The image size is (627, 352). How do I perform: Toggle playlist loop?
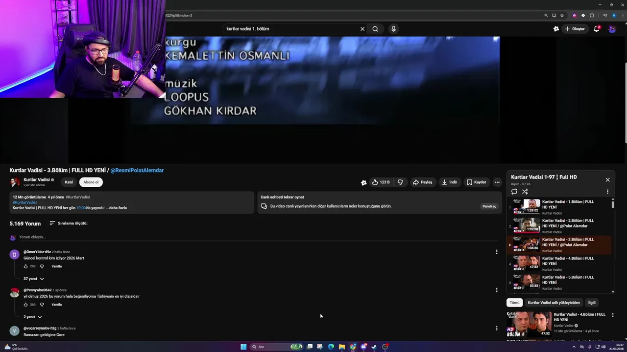[x=514, y=192]
